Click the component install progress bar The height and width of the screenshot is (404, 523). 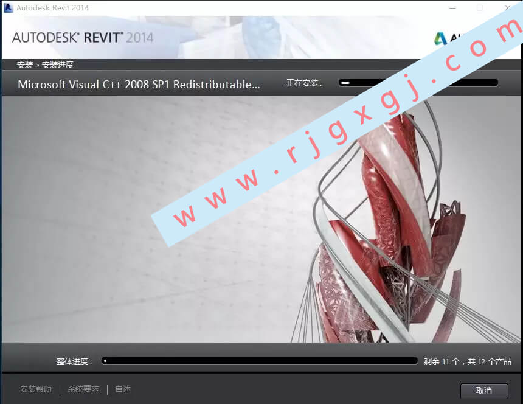418,83
